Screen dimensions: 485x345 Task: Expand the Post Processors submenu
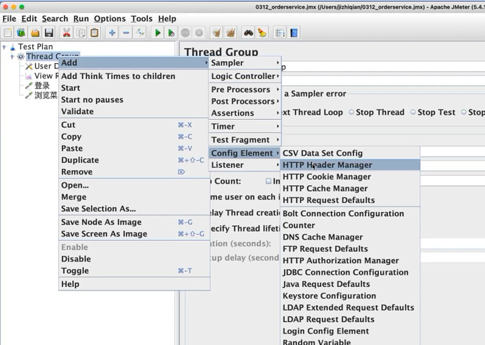pyautogui.click(x=245, y=101)
